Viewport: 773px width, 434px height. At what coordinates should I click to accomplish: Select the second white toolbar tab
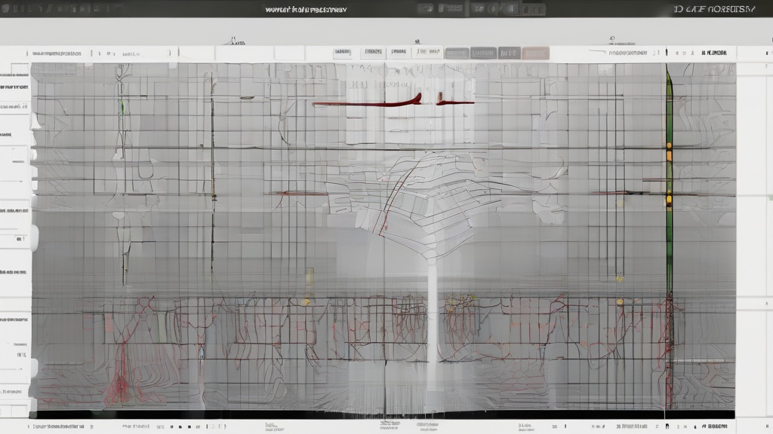coord(371,53)
